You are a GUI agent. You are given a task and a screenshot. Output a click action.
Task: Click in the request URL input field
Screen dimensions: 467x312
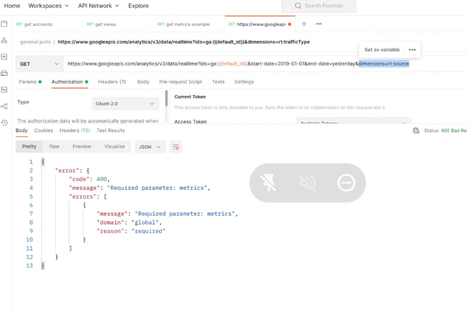(x=265, y=64)
